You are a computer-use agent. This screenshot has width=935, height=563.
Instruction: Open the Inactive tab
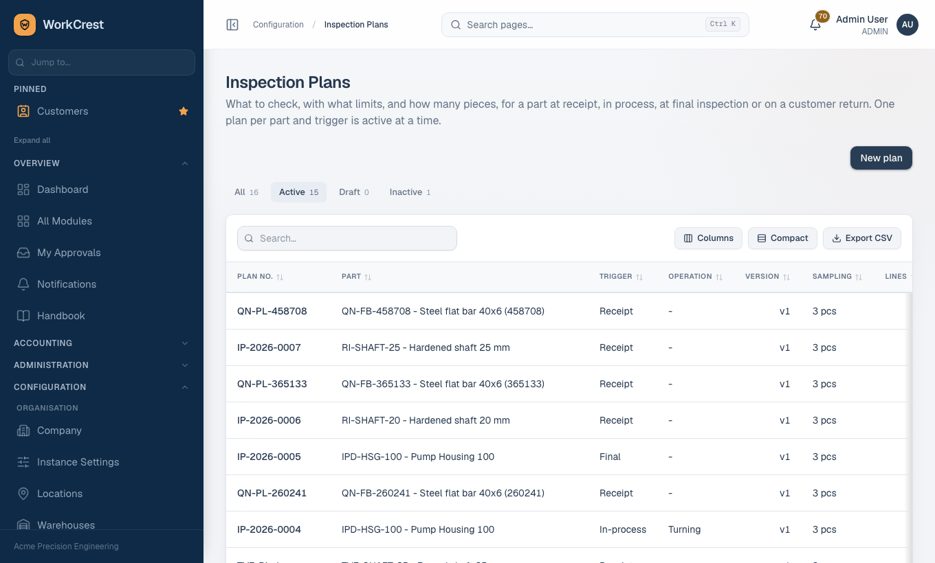410,192
